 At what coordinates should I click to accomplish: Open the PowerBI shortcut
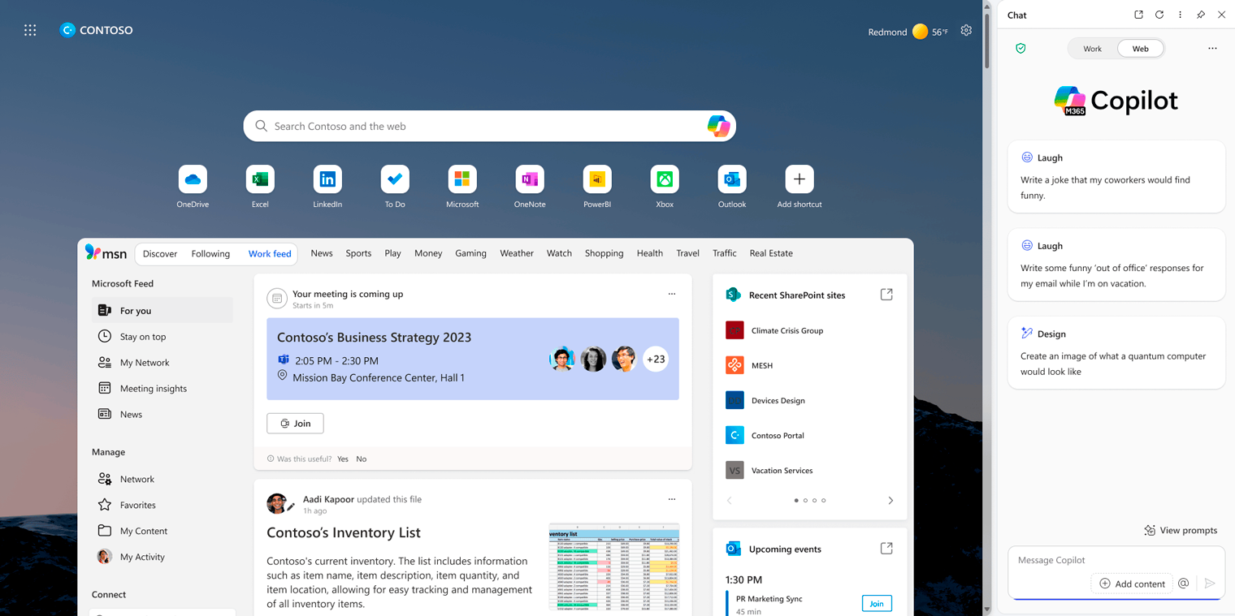click(597, 179)
